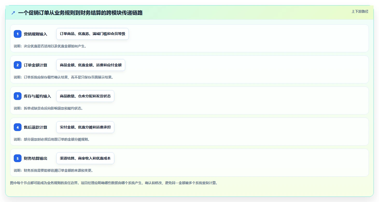The height and width of the screenshot is (202, 379).
Task: Click the chip 实付金额、优惠分摊和运费承担
Action: click(x=85, y=127)
